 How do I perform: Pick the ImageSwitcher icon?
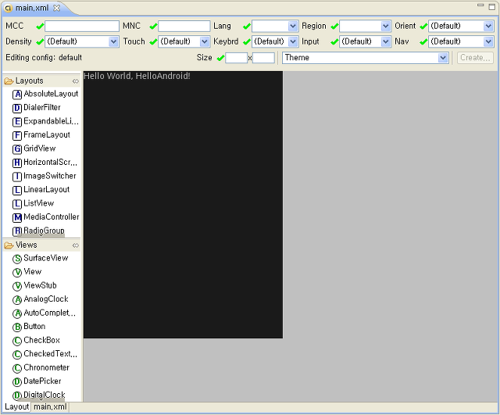click(x=17, y=177)
